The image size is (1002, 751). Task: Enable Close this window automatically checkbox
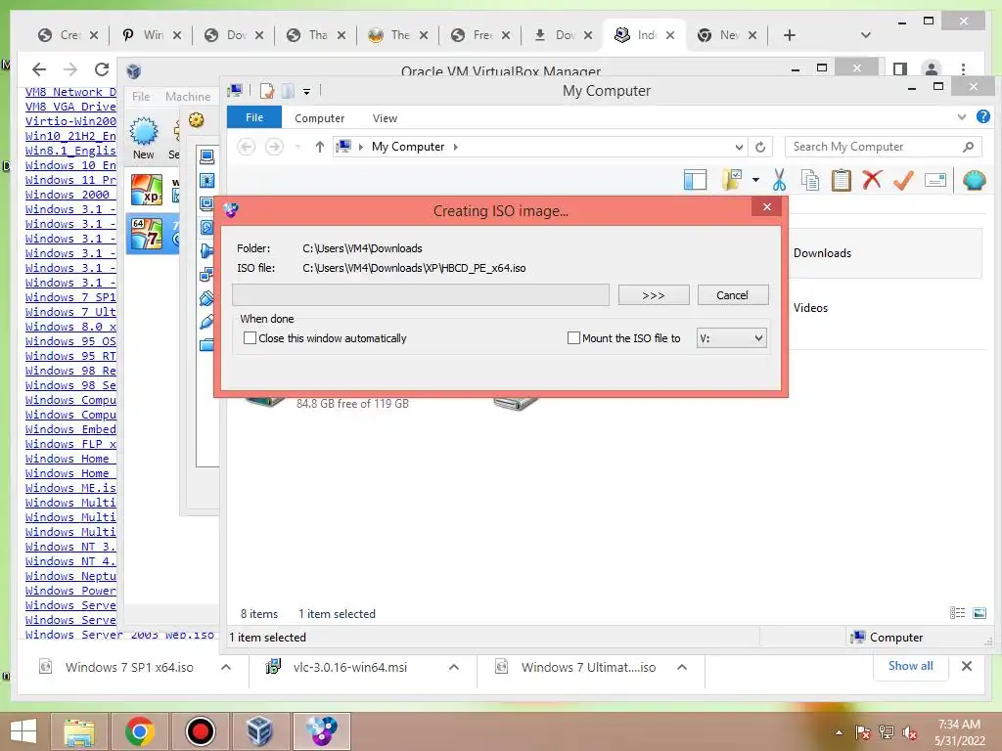(x=250, y=337)
